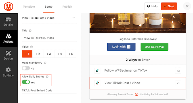Click the giveaway prize image
193x103 pixels.
138,23
